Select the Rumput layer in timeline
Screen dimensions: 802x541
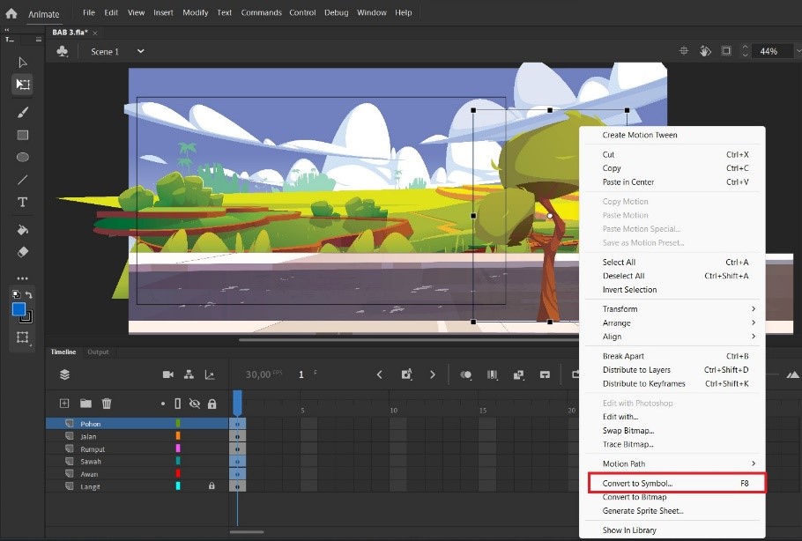(137, 449)
